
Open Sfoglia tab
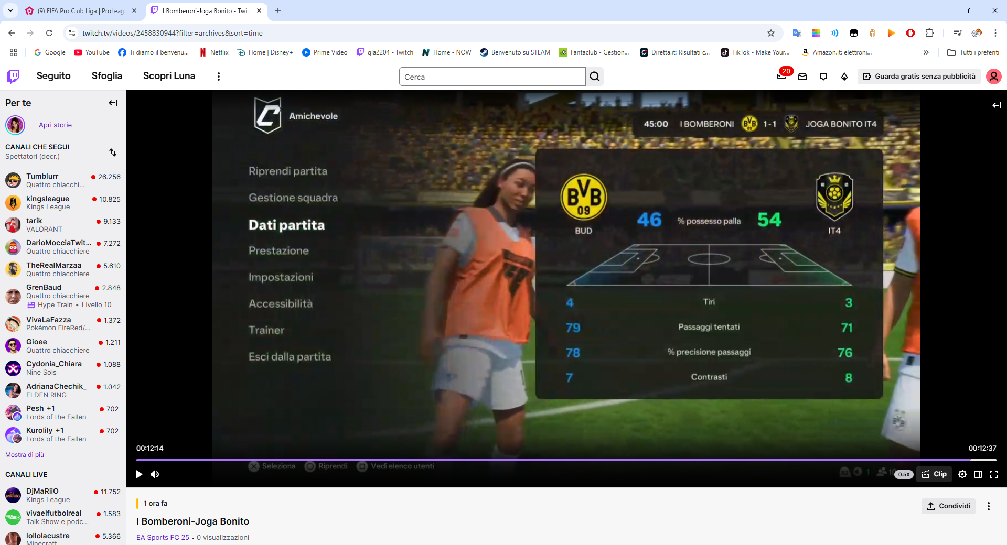(107, 76)
